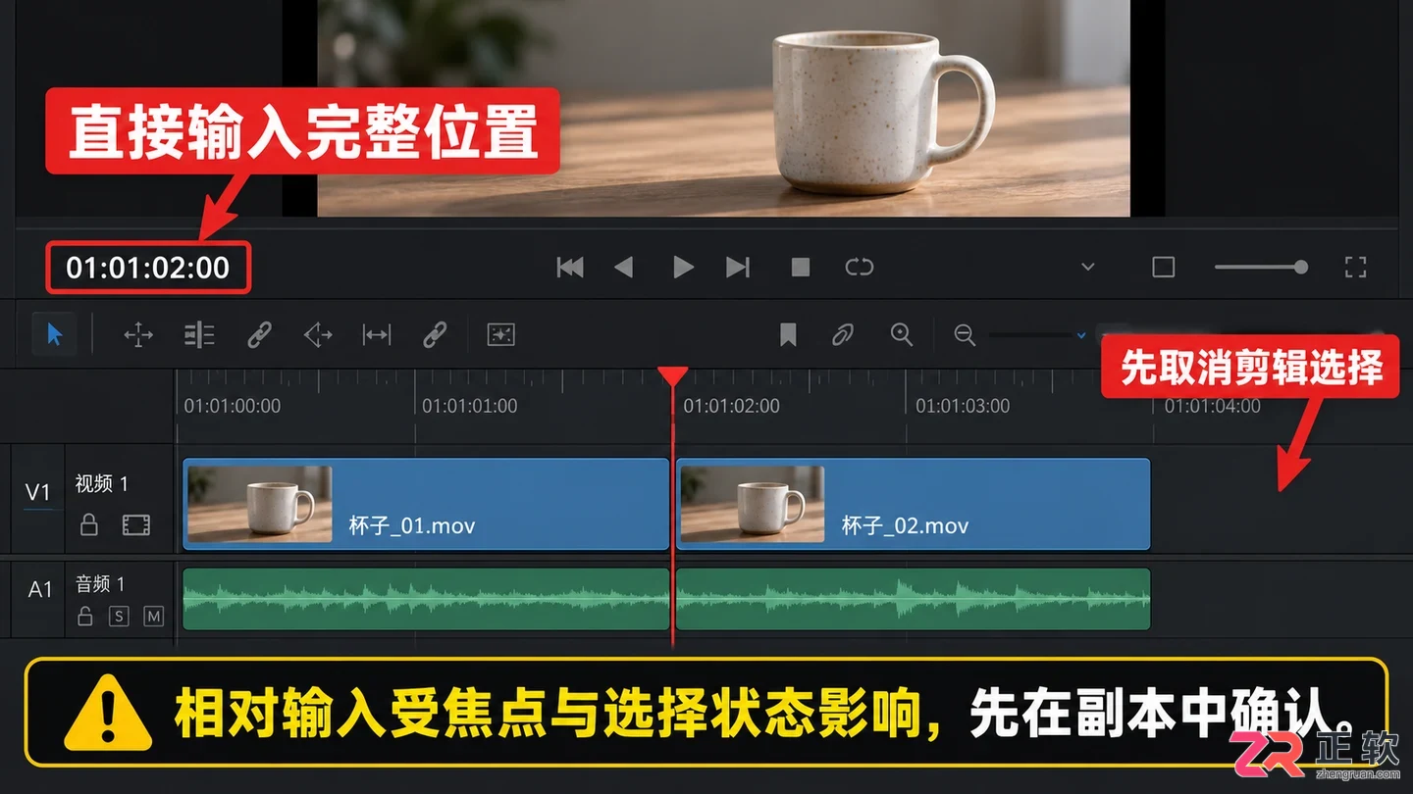The height and width of the screenshot is (794, 1413).
Task: Click the 音频 1 track name
Action: 100,584
